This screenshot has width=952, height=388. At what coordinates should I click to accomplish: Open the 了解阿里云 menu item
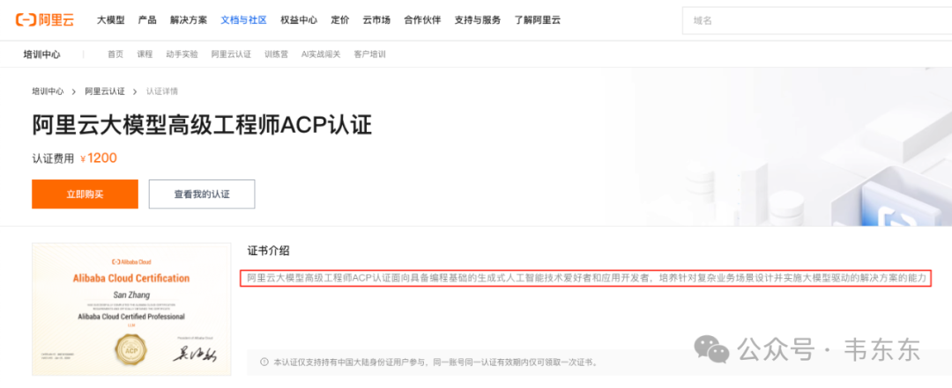(538, 20)
